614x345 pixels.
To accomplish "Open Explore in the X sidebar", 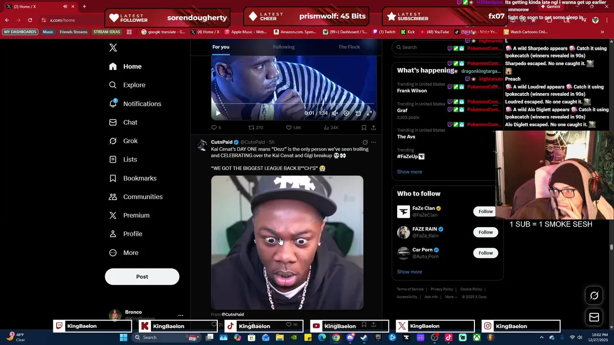I will [128, 85].
